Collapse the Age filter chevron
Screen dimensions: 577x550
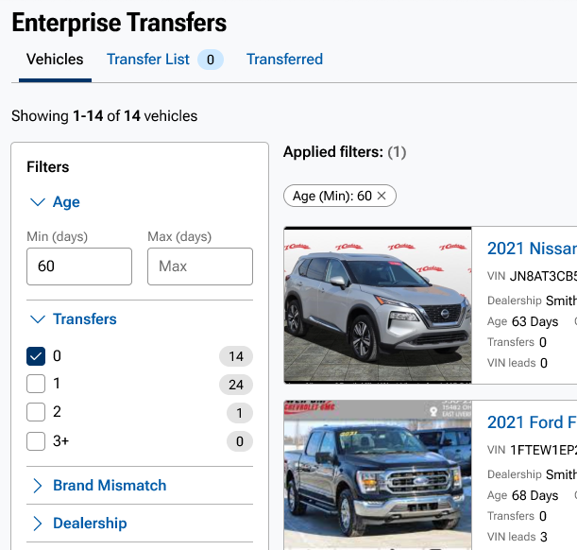(38, 202)
